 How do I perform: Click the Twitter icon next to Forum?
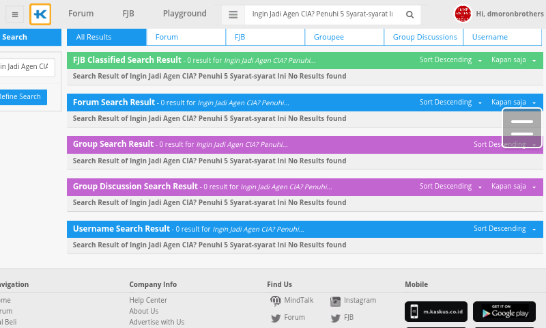tap(276, 318)
